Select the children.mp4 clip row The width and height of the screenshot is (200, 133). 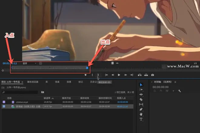pos(68,102)
